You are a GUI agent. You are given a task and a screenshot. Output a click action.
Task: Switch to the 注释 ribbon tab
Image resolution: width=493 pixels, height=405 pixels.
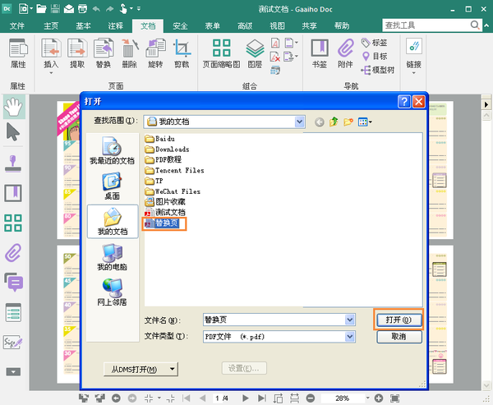click(116, 25)
